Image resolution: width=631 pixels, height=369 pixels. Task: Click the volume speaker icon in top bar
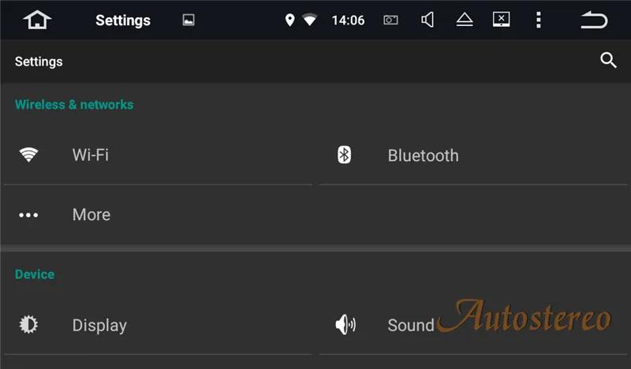click(428, 20)
